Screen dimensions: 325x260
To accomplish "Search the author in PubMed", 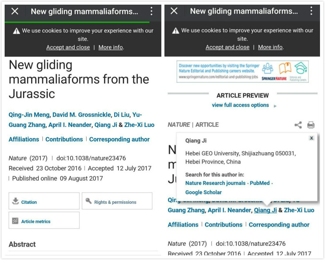I will click(x=260, y=183).
